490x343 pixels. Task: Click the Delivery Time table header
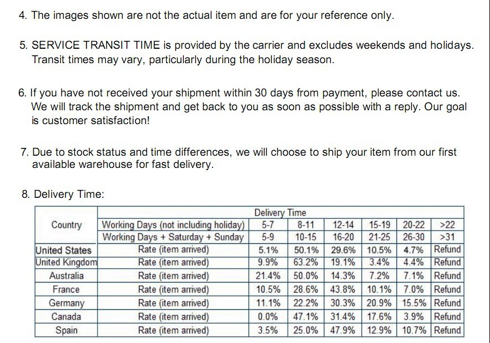[280, 213]
